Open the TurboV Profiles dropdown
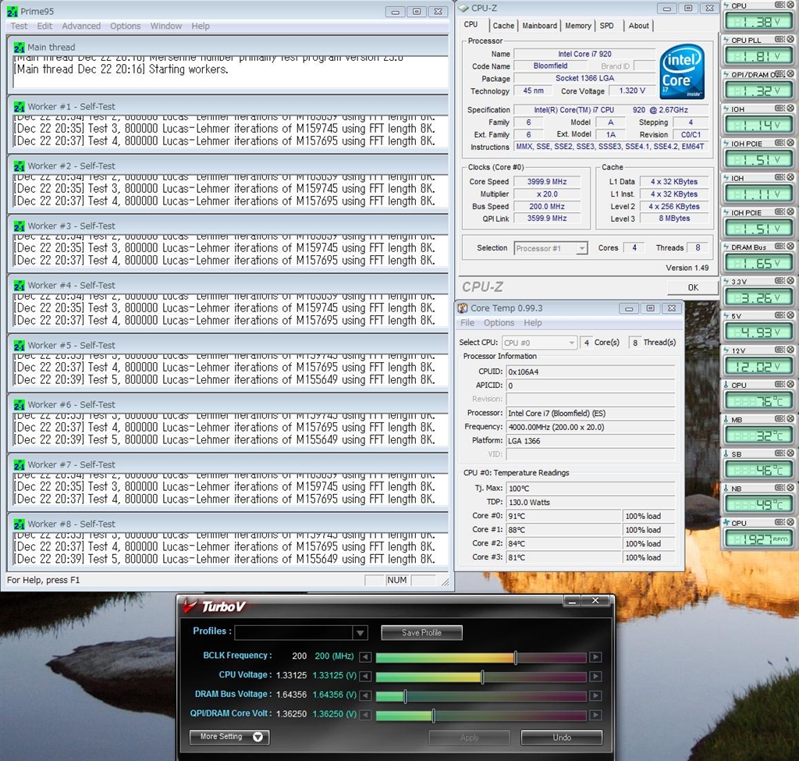 (x=360, y=633)
